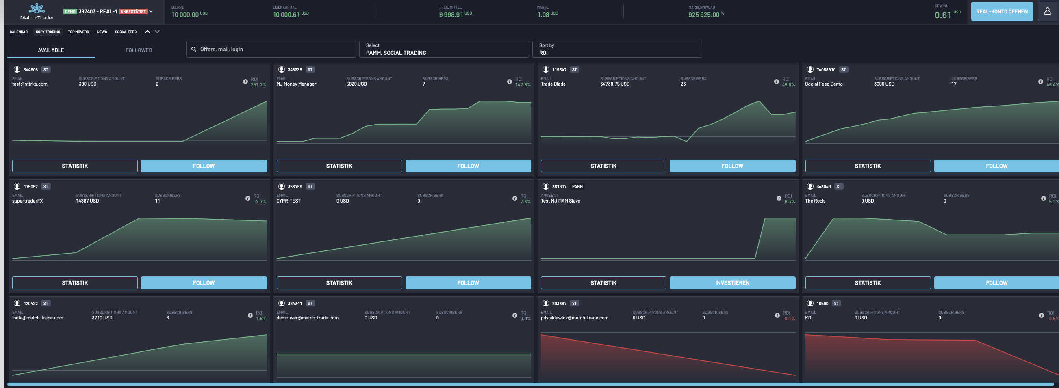The image size is (1059, 388).
Task: Open the Sort by ROI dropdown
Action: point(617,49)
